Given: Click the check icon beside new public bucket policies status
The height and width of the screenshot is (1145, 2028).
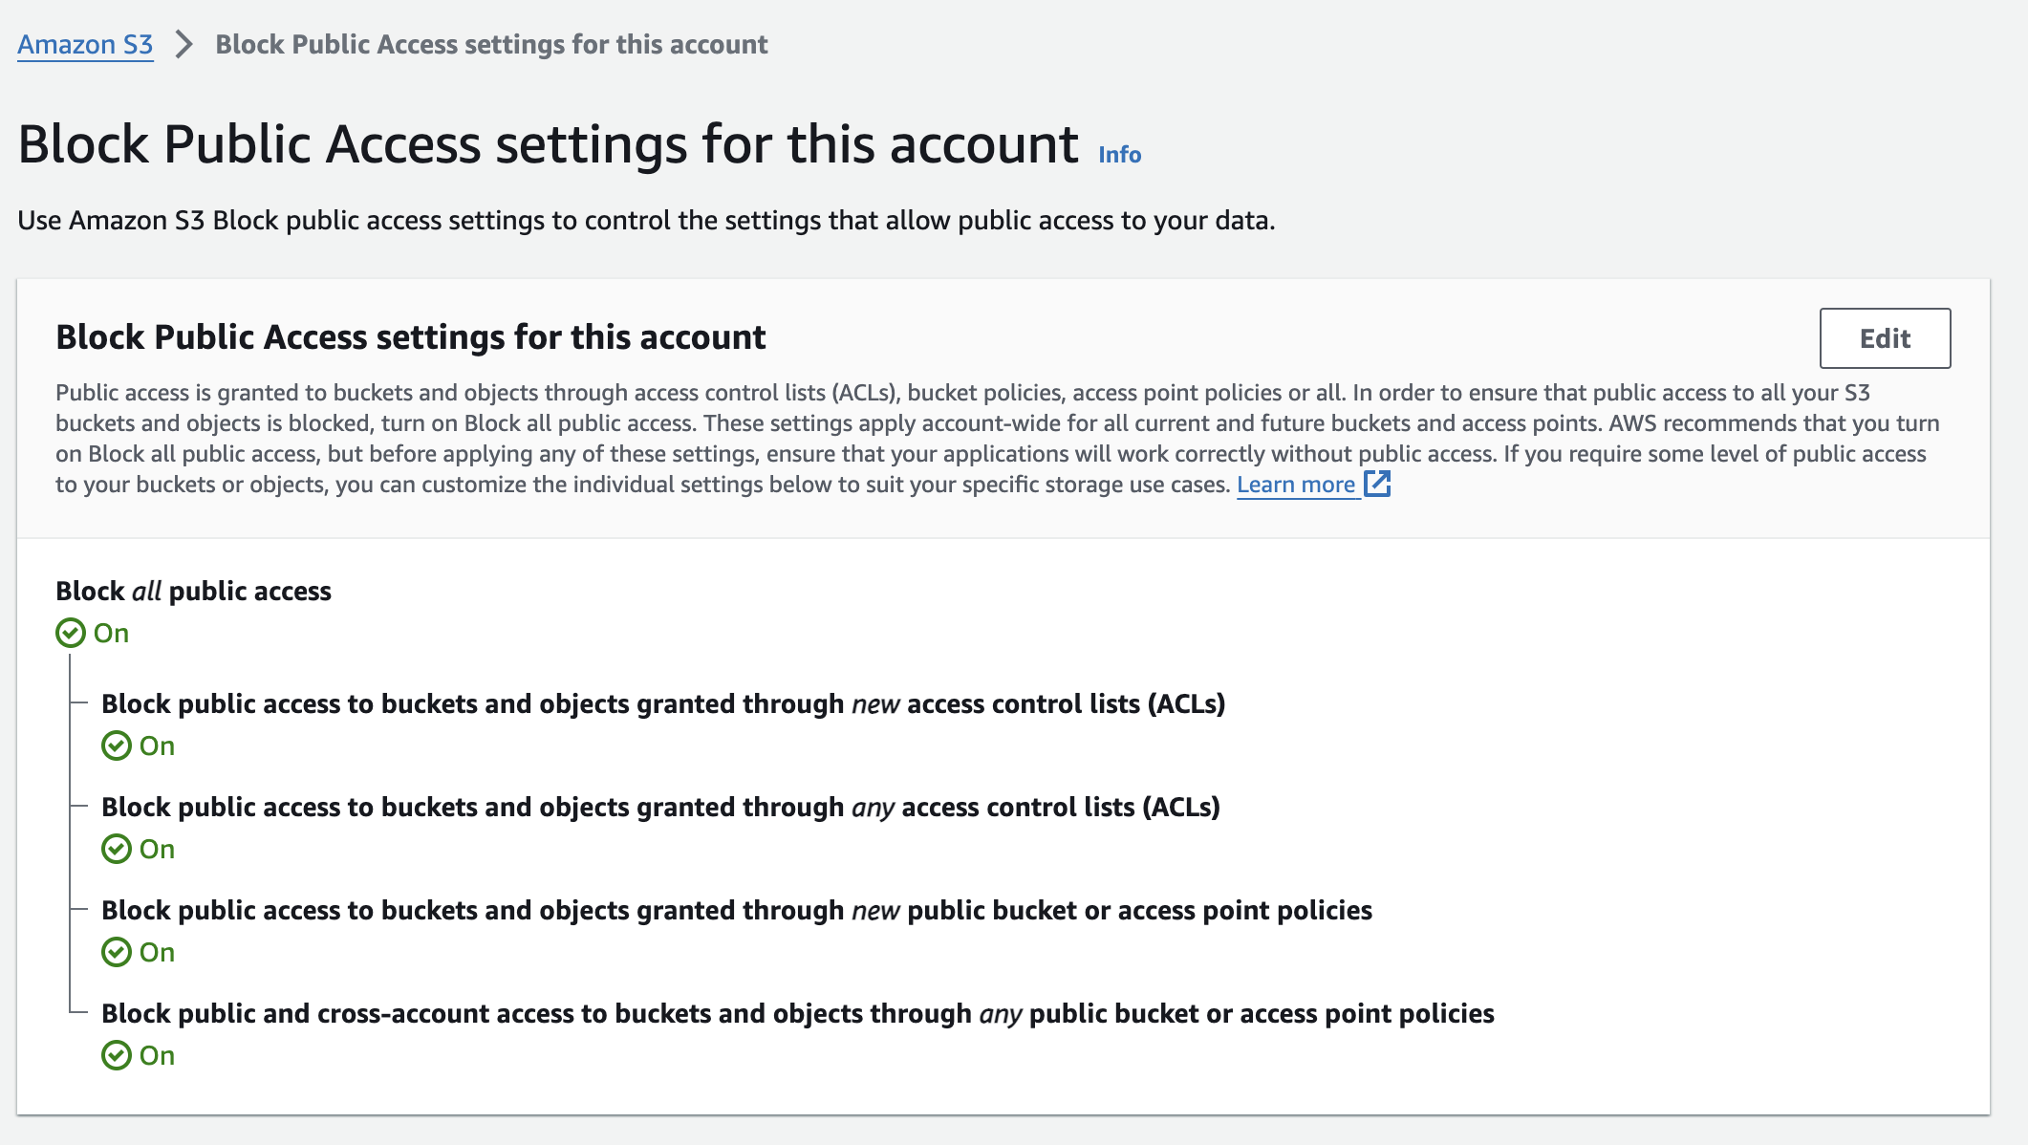Looking at the screenshot, I should coord(118,952).
